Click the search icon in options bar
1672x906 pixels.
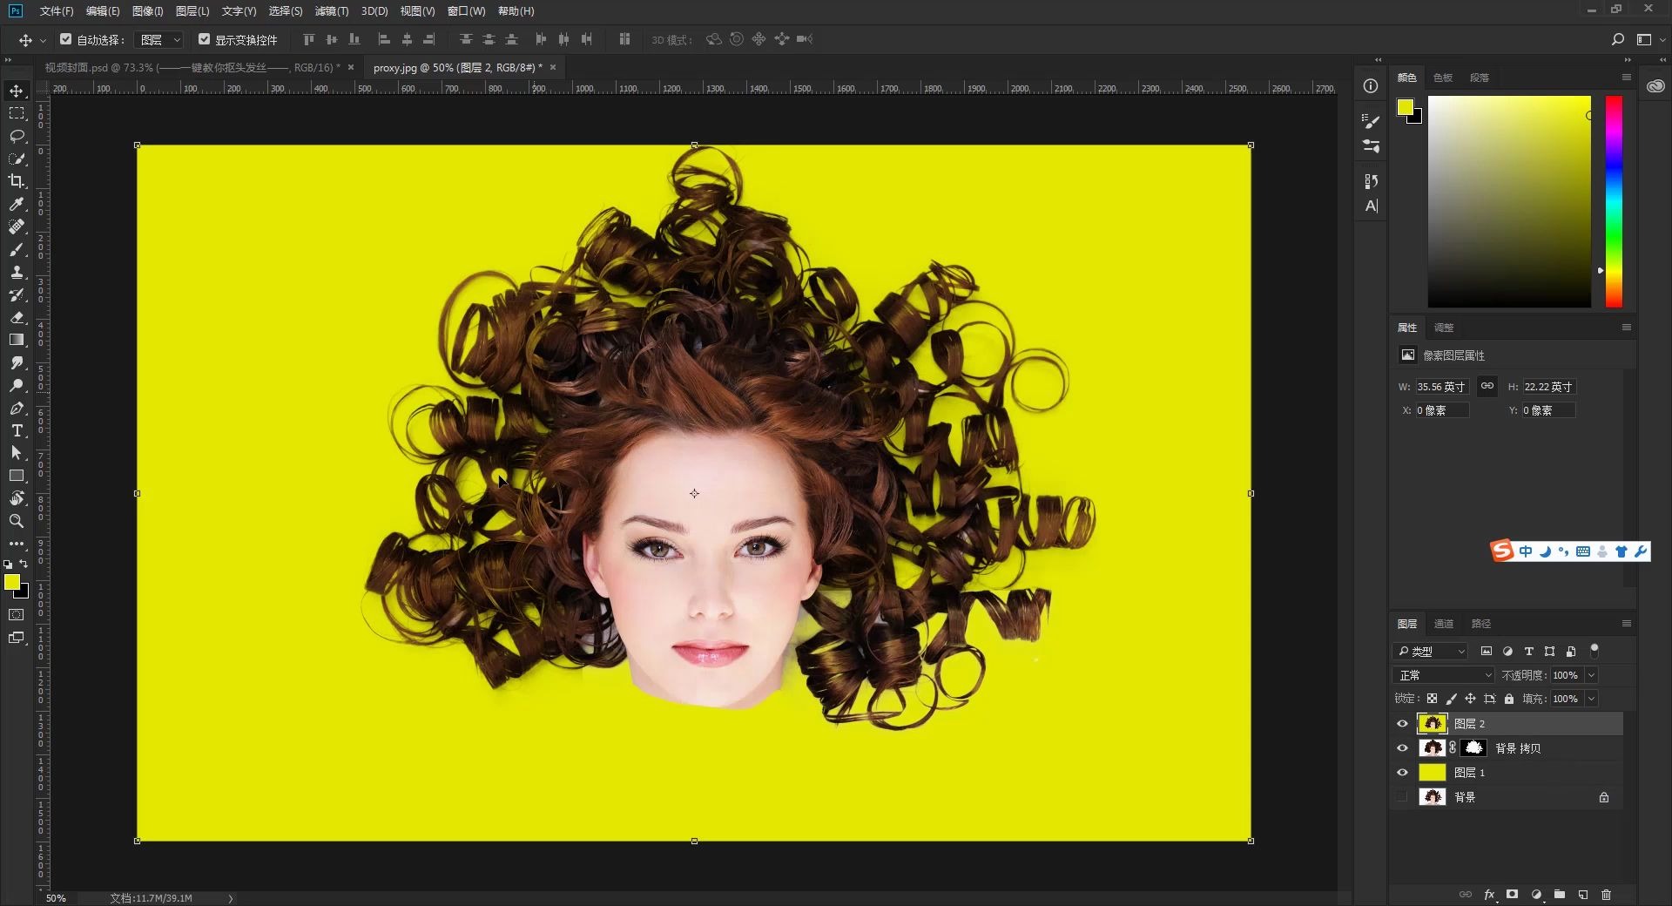[1618, 39]
